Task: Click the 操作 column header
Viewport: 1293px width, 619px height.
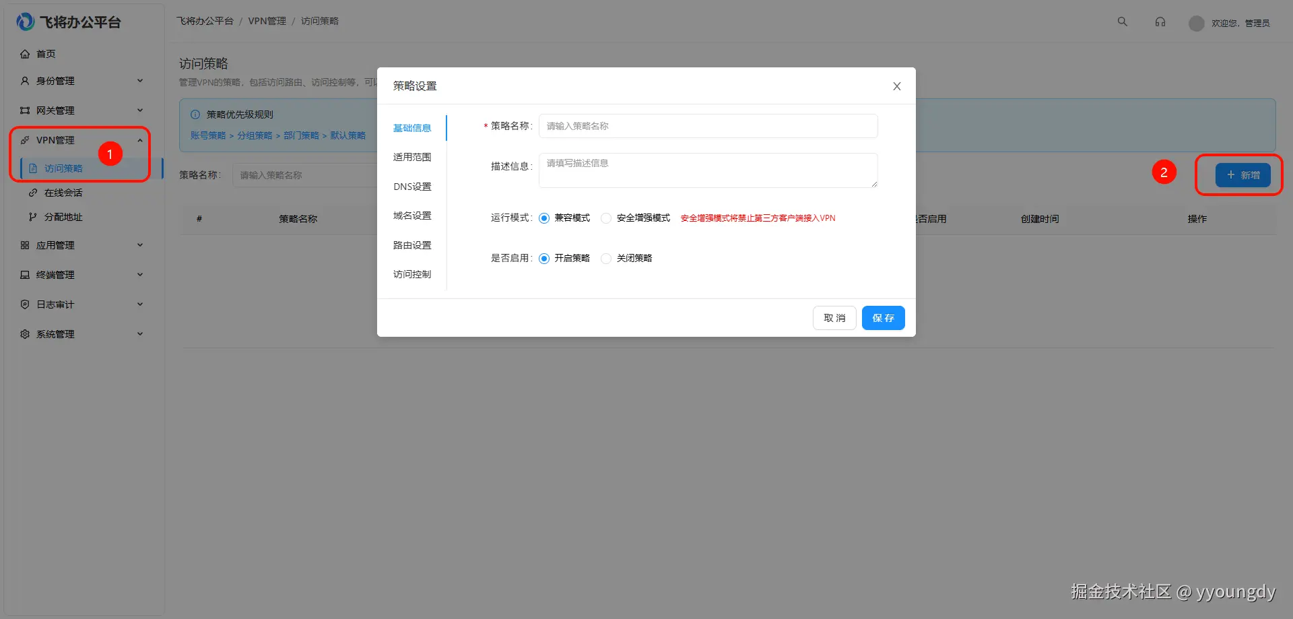Action: [x=1197, y=219]
